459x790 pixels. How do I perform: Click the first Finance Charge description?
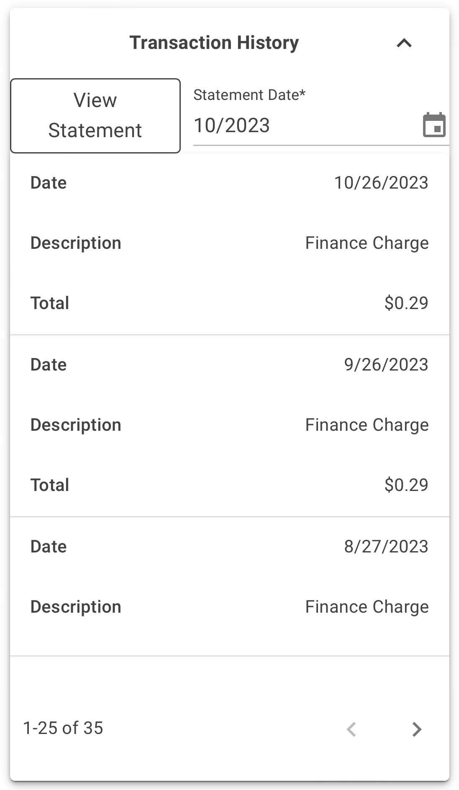[x=367, y=243]
